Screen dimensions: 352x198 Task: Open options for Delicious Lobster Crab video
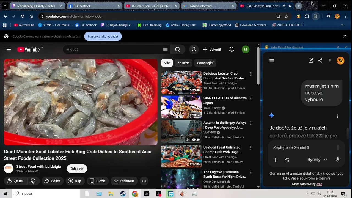[251, 74]
